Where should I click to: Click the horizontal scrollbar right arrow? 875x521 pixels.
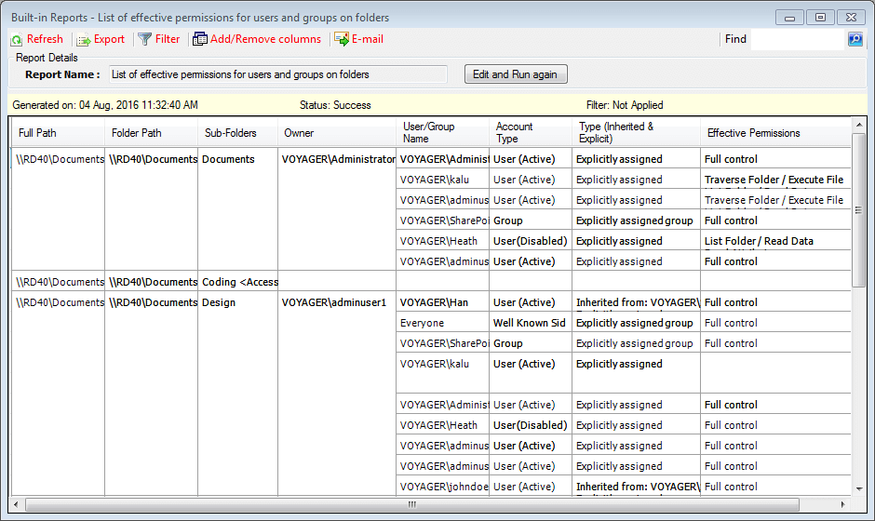(x=842, y=504)
